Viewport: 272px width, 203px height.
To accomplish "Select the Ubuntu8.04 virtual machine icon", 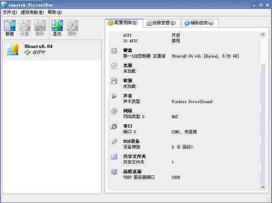I will (x=12, y=50).
